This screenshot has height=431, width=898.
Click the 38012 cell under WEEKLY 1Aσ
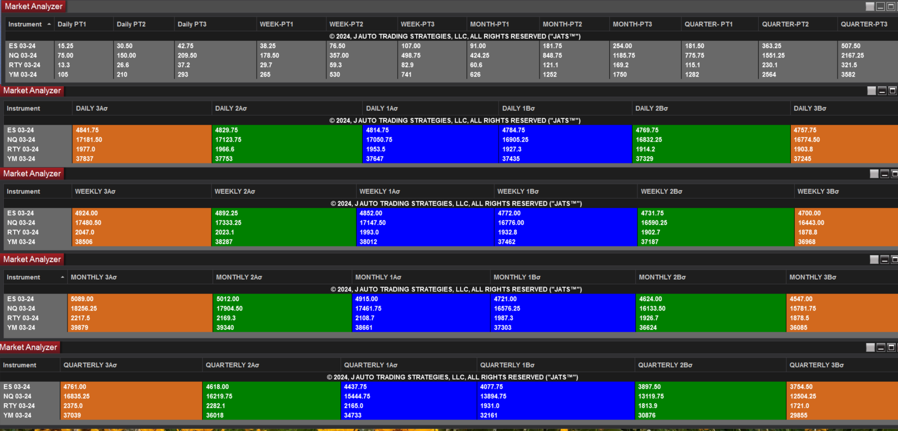click(x=425, y=242)
